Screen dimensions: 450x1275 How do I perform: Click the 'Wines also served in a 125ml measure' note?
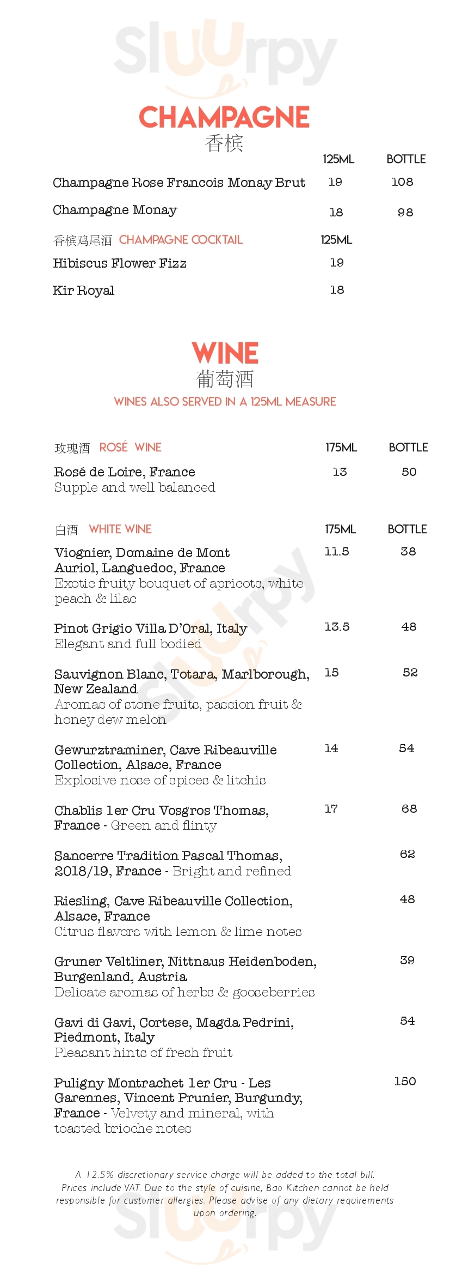225,402
